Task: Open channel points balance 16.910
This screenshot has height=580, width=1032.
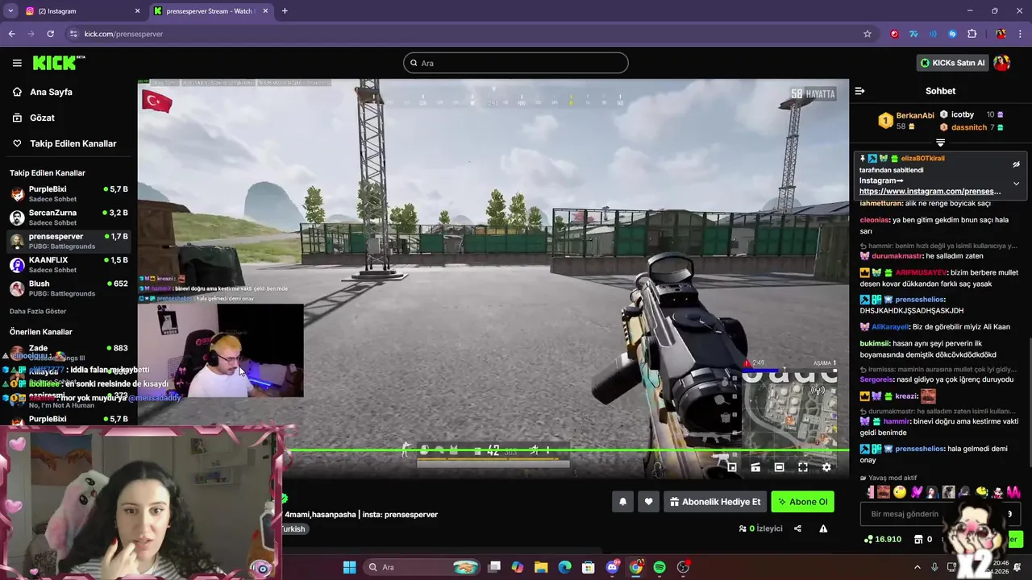Action: coord(883,539)
